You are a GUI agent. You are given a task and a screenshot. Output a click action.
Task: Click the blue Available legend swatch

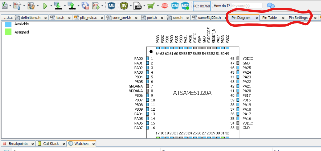click(x=8, y=24)
